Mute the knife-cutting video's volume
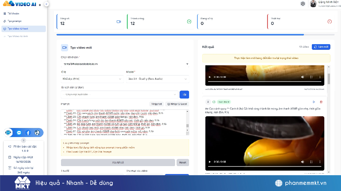The height and width of the screenshot is (191, 341). [302, 162]
